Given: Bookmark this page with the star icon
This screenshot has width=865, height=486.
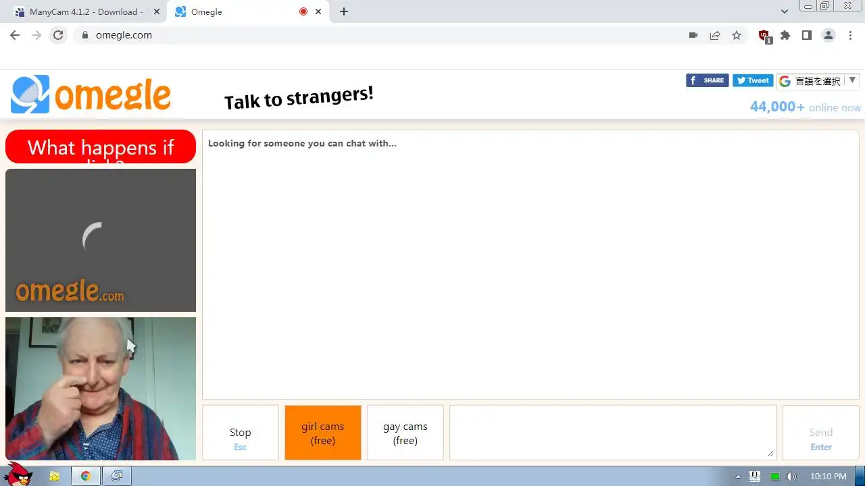Looking at the screenshot, I should pyautogui.click(x=737, y=35).
